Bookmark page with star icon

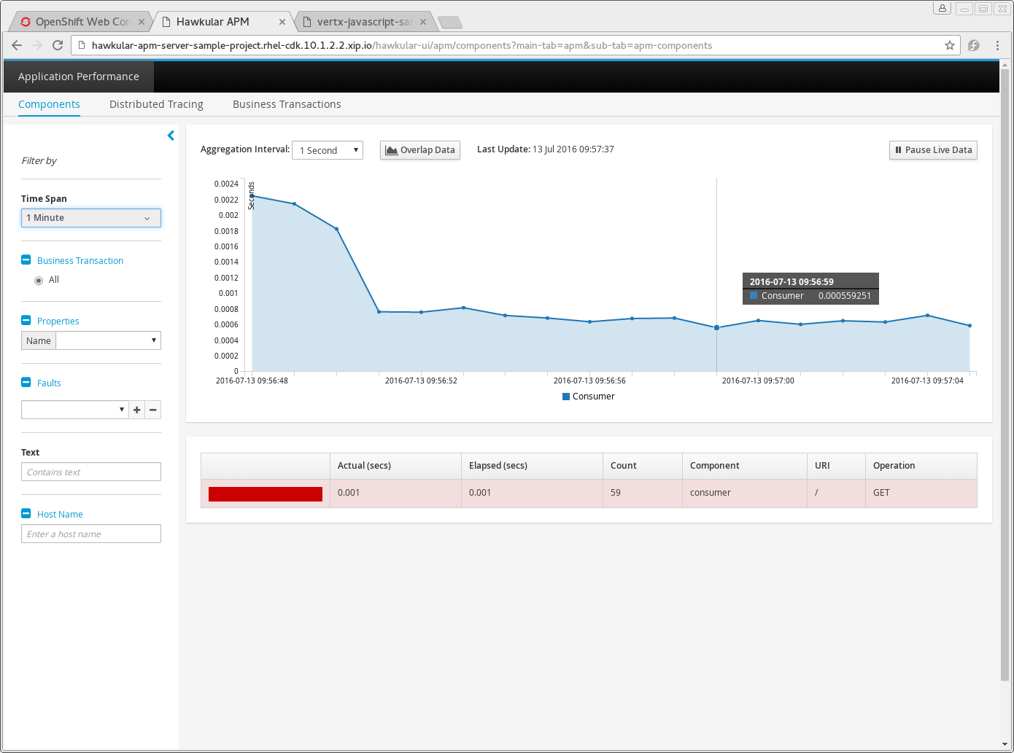pyautogui.click(x=950, y=45)
